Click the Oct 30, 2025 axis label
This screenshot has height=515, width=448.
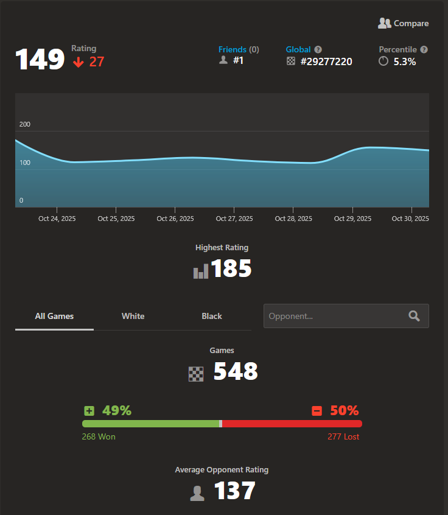[410, 219]
